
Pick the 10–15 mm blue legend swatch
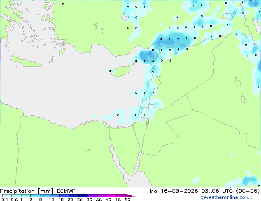[55, 196]
